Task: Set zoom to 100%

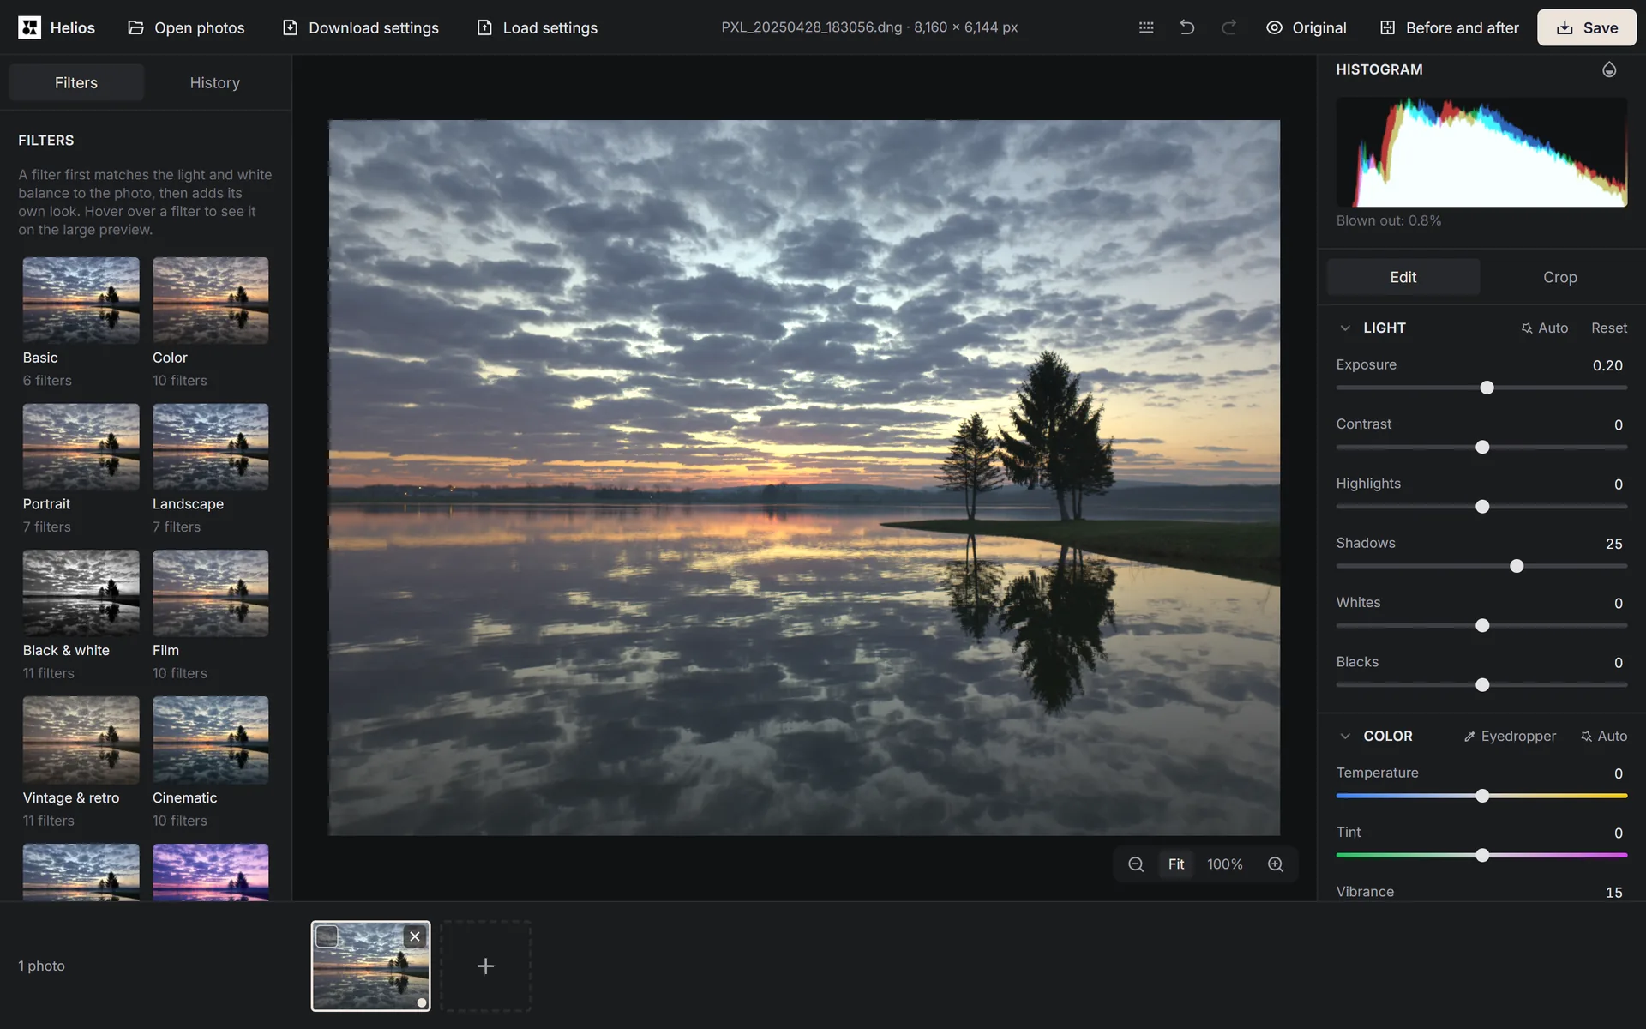Action: click(1224, 864)
